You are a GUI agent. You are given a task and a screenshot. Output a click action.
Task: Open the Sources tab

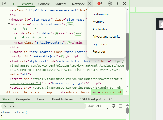[x=61, y=4]
